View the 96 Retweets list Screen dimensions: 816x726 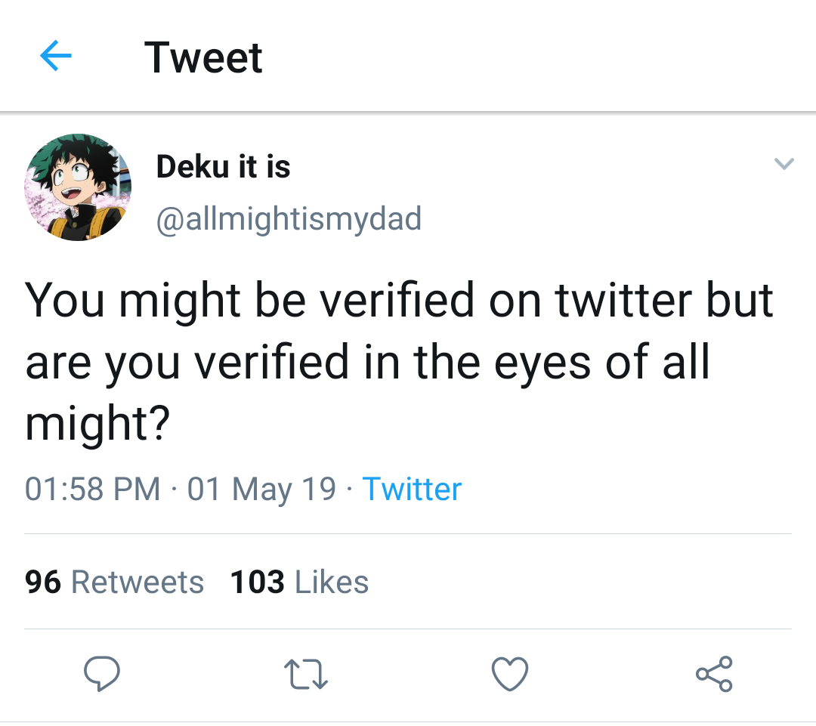point(114,582)
